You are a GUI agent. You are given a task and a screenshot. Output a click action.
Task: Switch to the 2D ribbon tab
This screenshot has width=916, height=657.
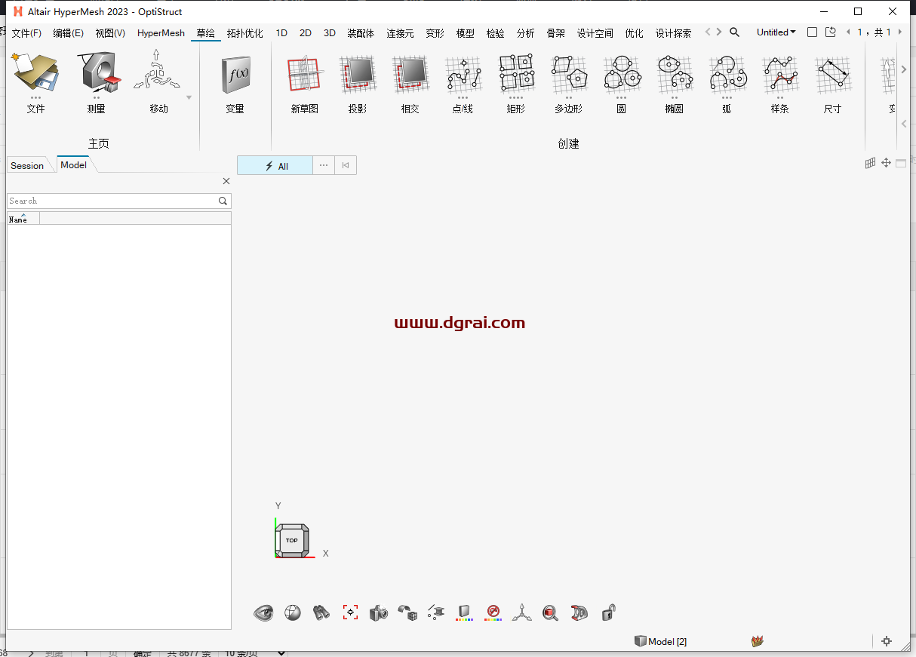point(306,33)
